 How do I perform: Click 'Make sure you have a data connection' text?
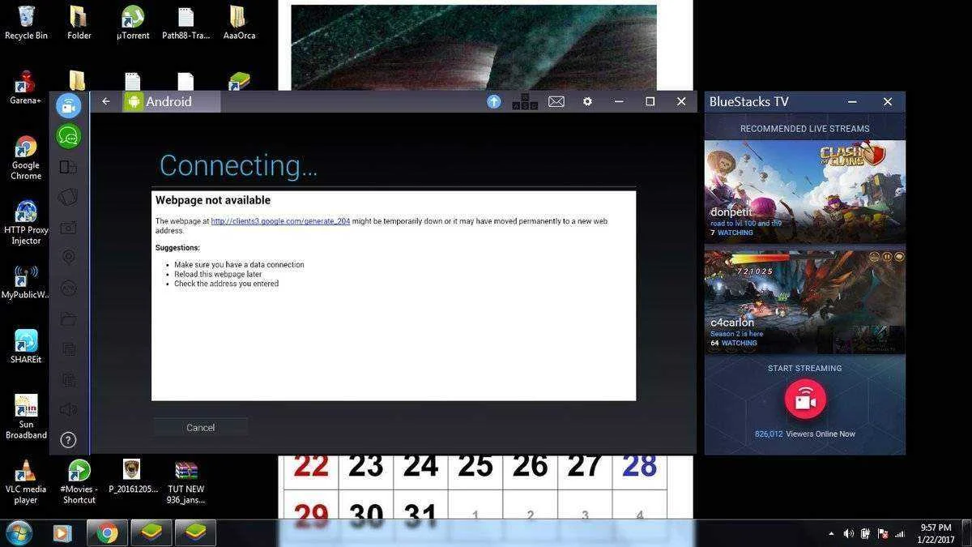coord(239,264)
